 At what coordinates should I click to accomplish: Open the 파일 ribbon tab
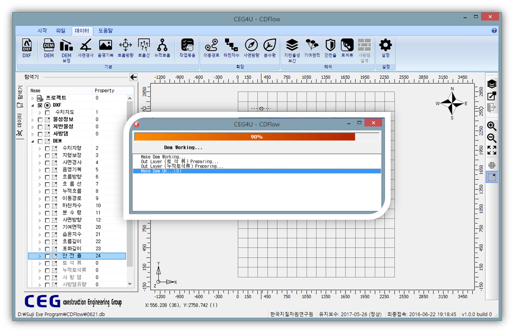point(61,31)
